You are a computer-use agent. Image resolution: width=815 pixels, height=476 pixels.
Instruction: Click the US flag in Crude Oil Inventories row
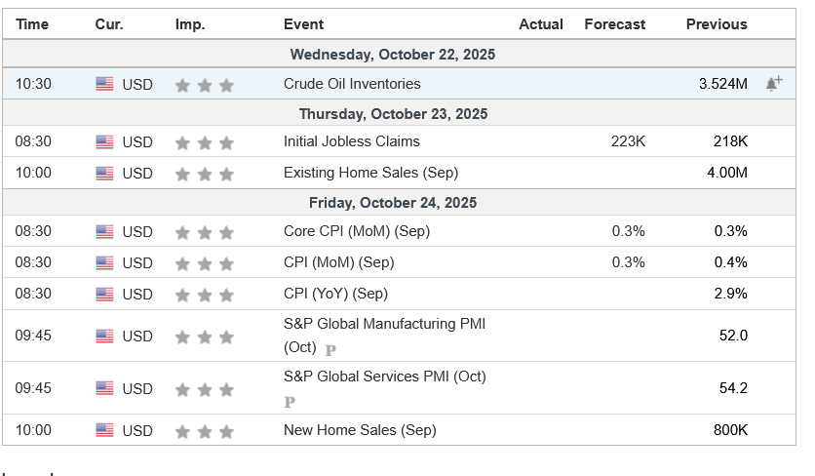coord(104,84)
